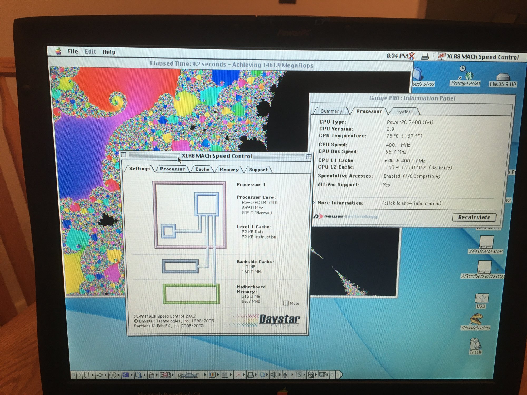Switch to the Summary tab in Gauge PRO

click(331, 111)
